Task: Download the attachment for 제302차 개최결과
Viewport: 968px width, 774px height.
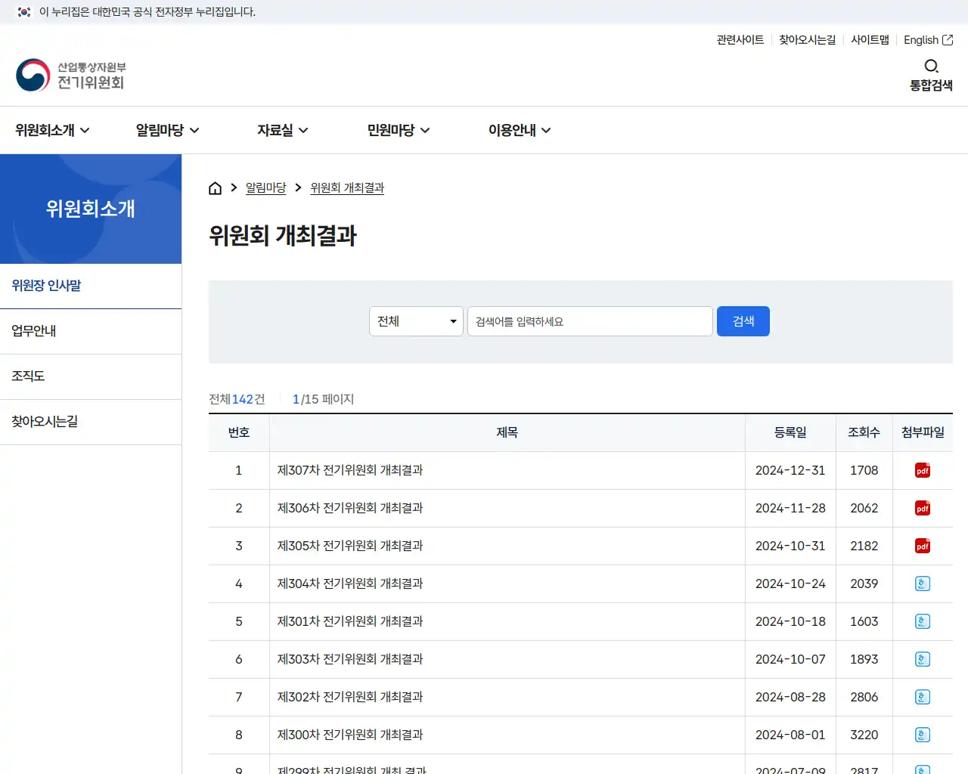Action: click(923, 697)
